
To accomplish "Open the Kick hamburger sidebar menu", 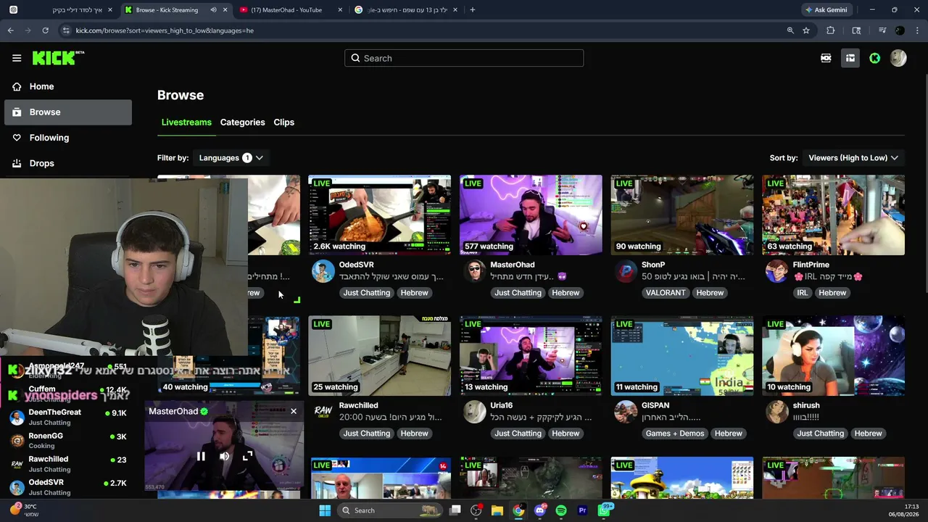I will click(17, 58).
